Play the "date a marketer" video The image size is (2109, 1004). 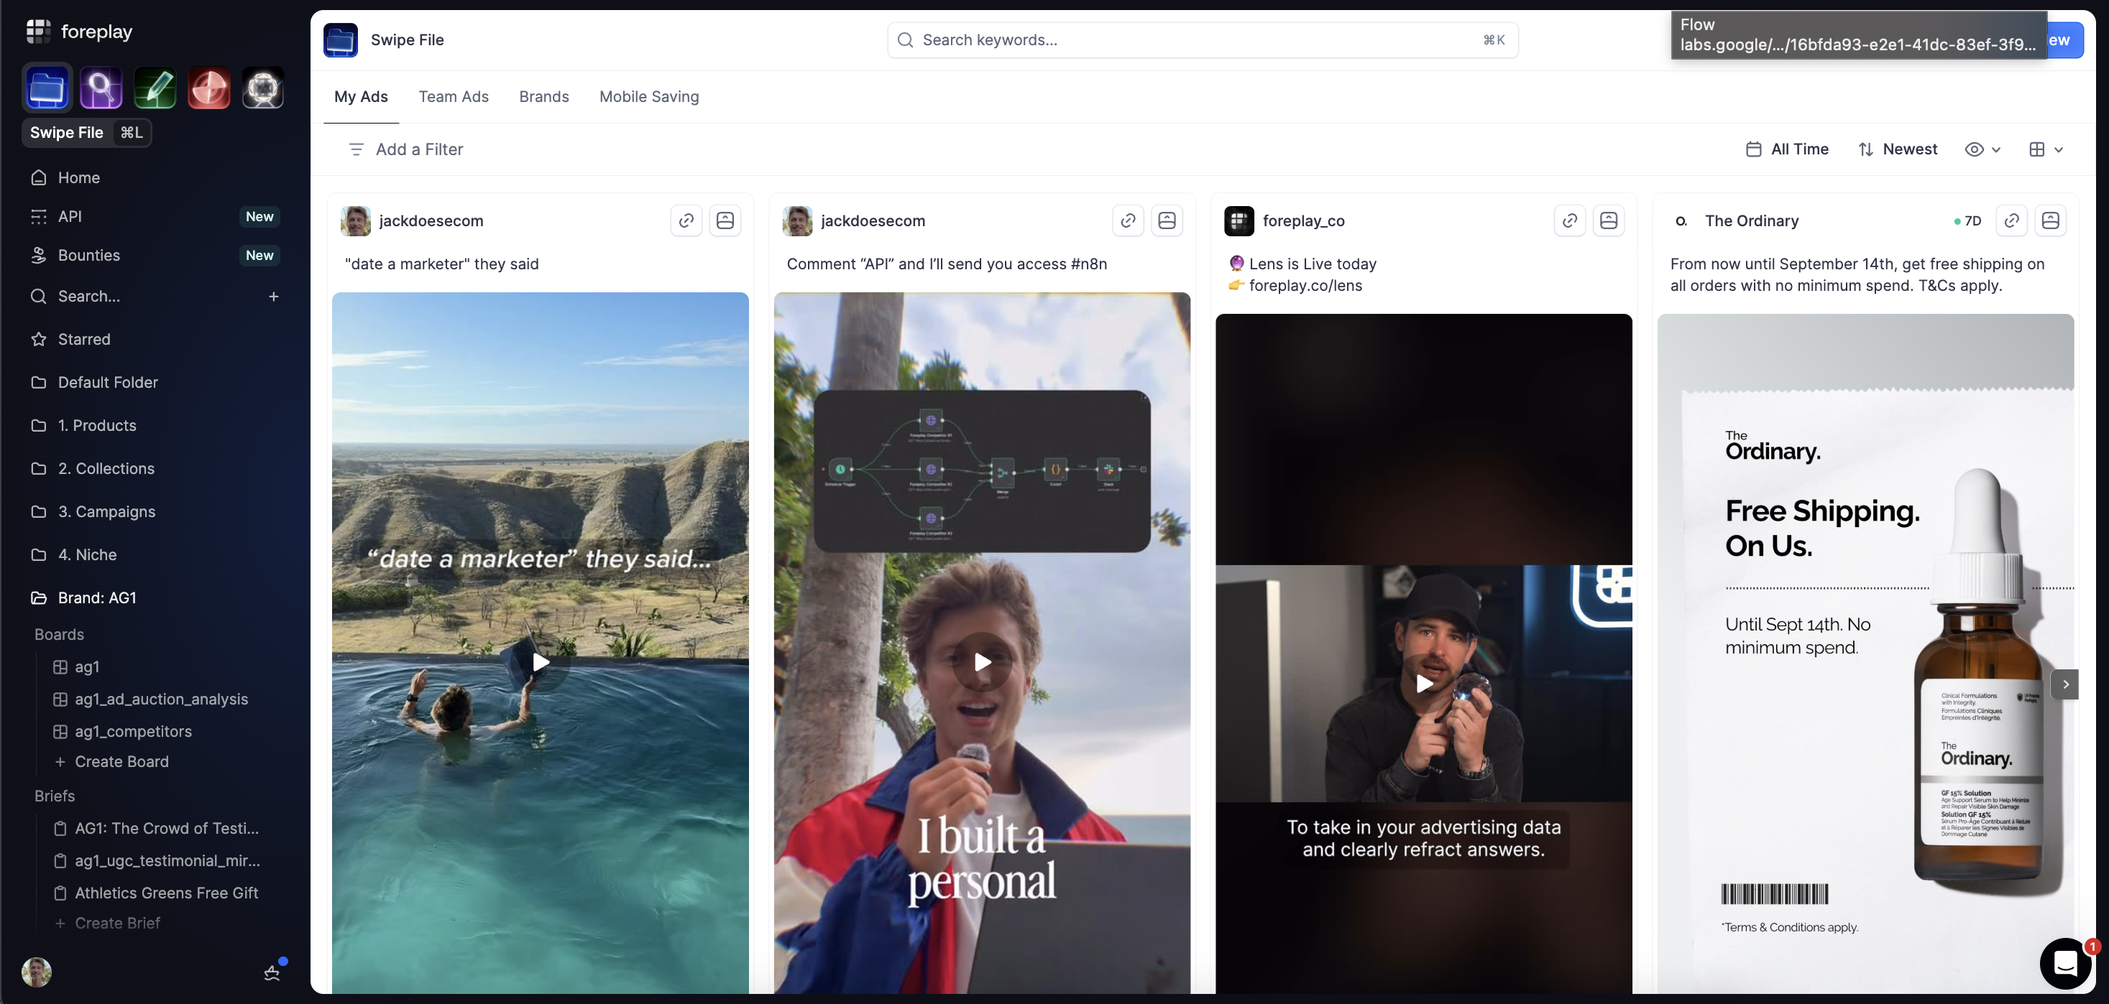541,661
